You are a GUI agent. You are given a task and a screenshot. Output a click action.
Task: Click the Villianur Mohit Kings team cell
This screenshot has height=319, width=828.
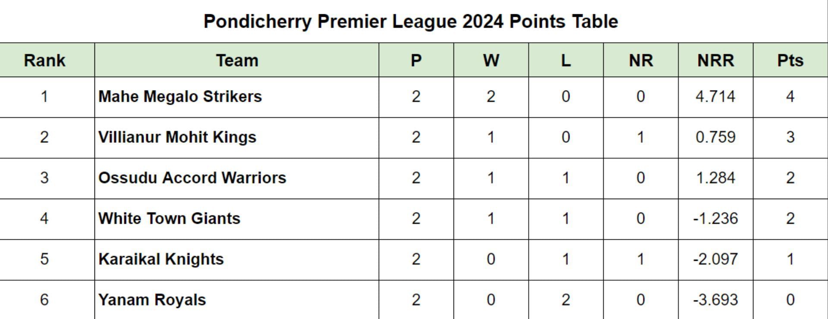(x=177, y=137)
